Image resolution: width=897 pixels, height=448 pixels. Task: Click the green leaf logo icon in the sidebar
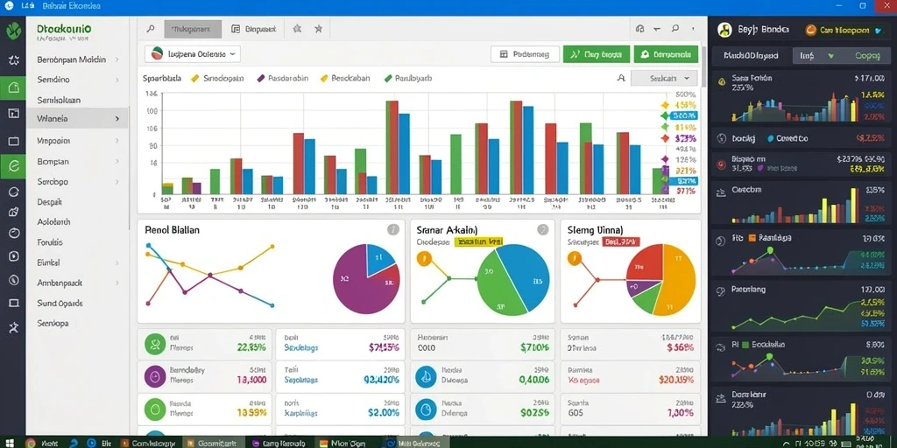(x=13, y=31)
